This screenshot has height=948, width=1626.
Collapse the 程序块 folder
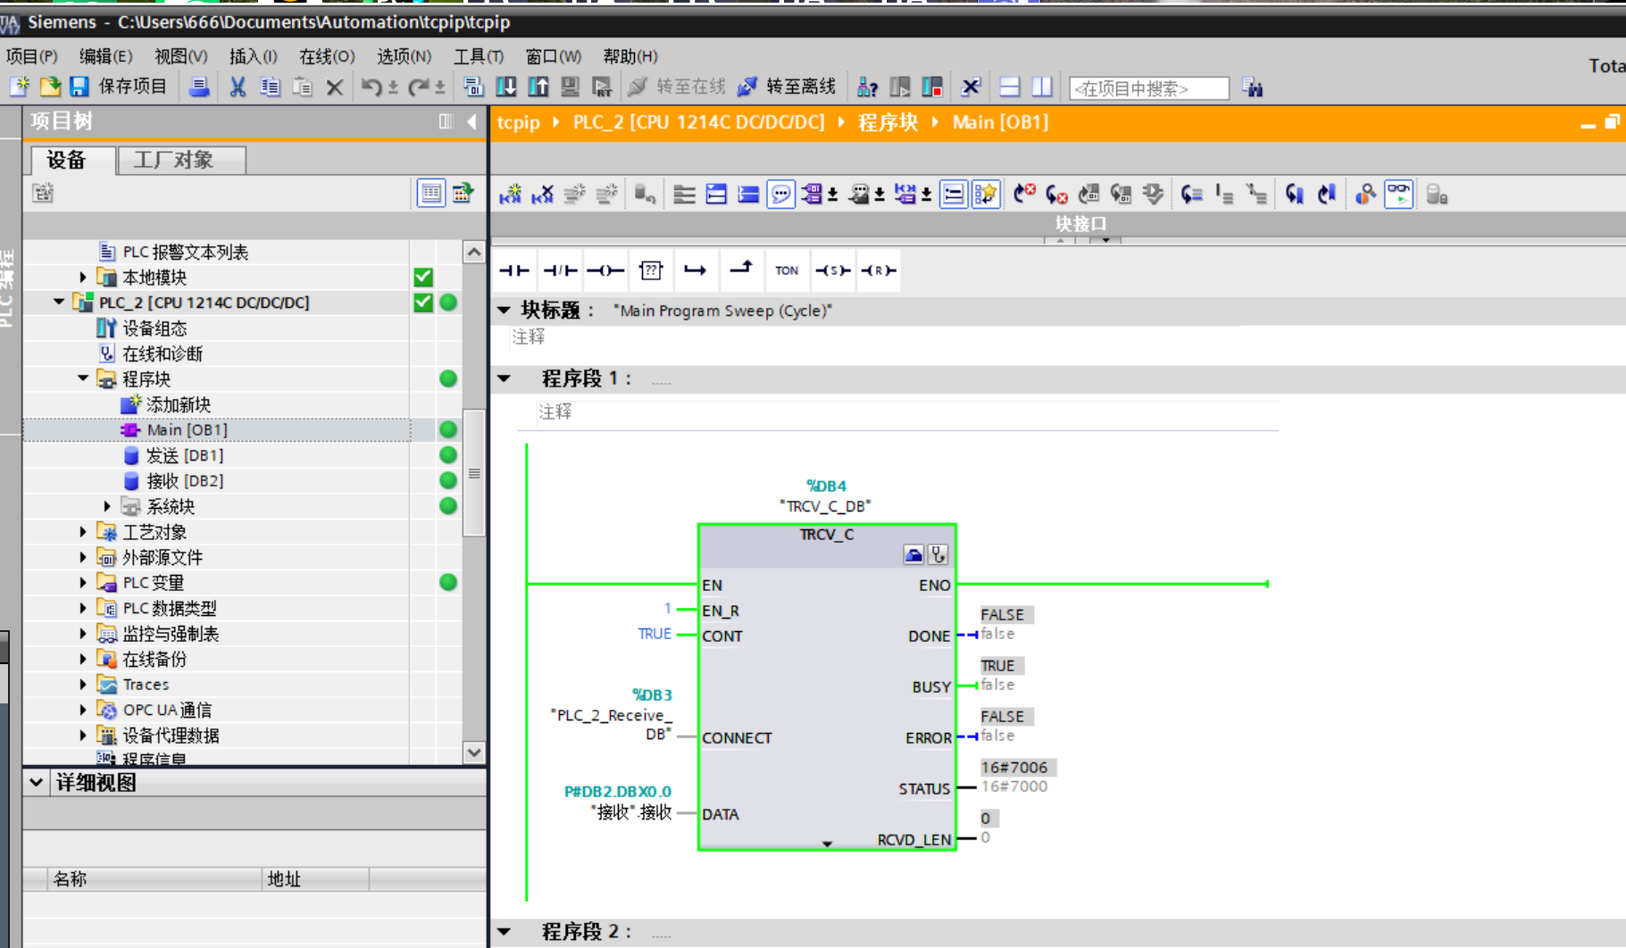click(x=83, y=378)
